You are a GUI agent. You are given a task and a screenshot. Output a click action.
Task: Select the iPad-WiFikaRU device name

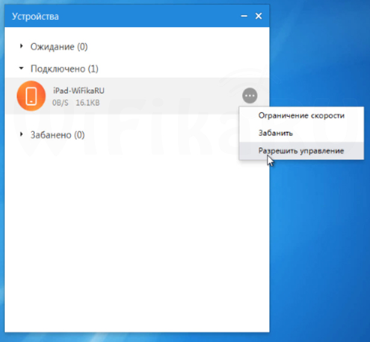[x=79, y=90]
